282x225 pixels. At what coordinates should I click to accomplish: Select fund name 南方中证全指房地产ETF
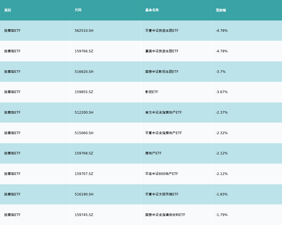(164, 112)
